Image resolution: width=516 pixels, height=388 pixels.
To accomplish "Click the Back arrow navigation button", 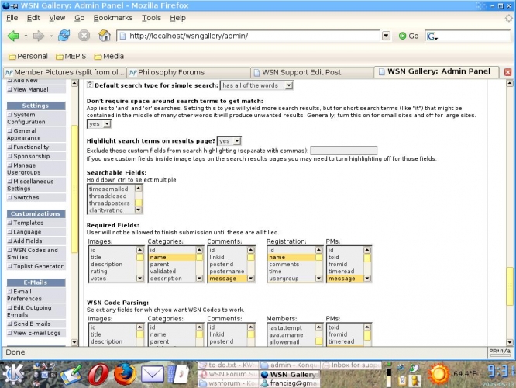I will click(x=13, y=36).
